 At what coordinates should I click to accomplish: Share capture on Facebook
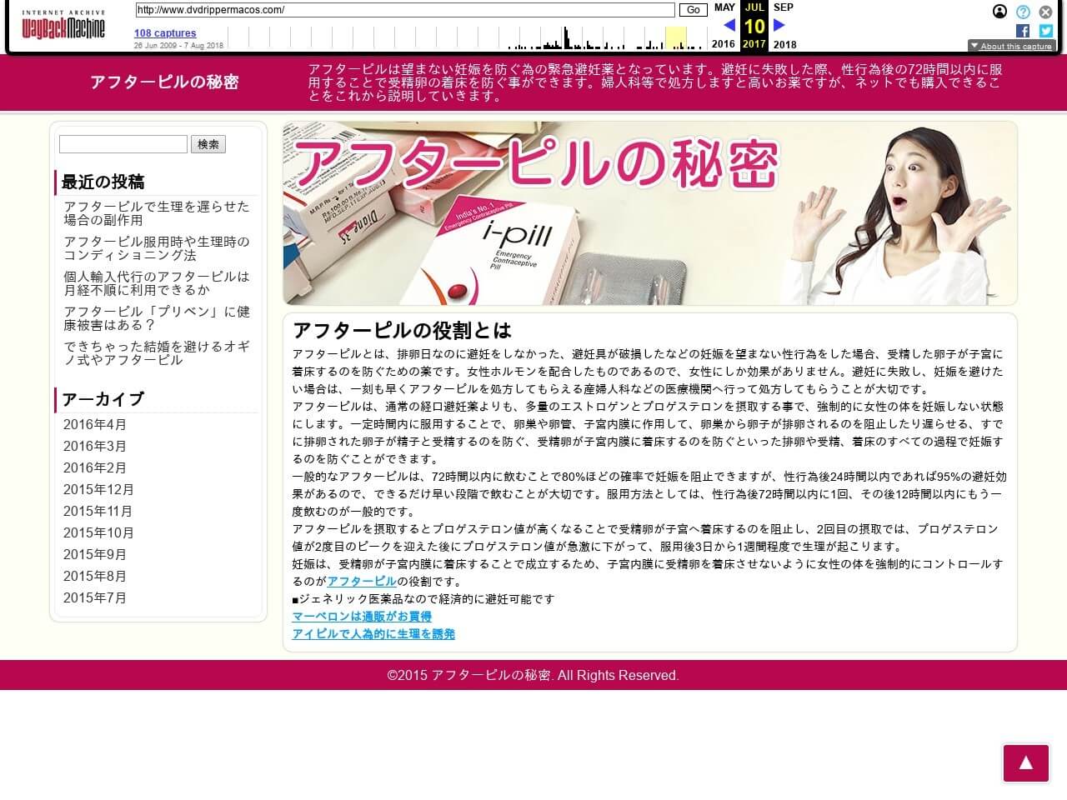1023,31
